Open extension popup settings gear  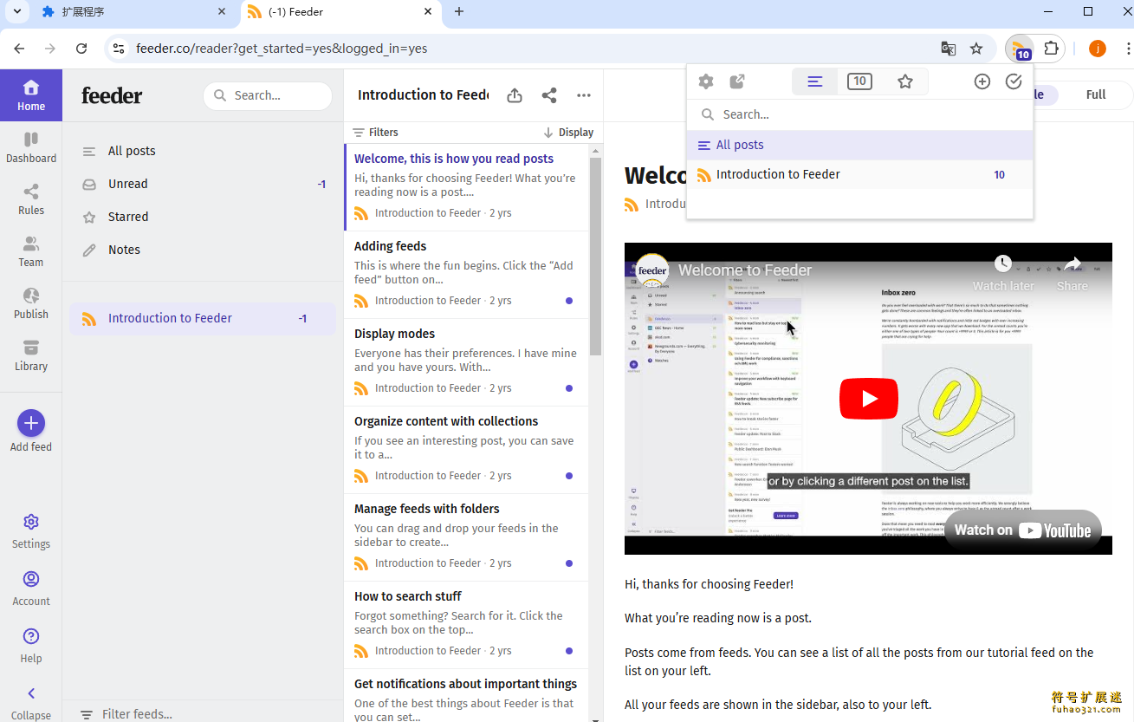(706, 81)
